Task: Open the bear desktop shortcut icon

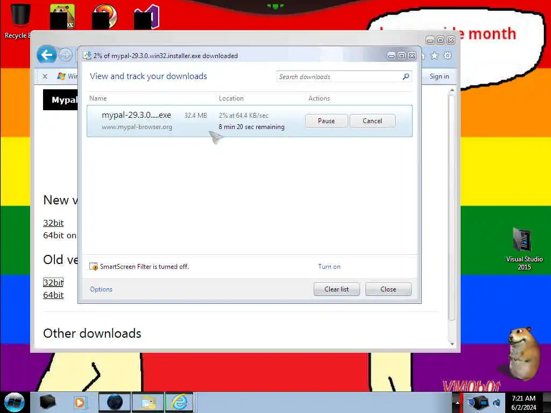Action: pyautogui.click(x=62, y=16)
